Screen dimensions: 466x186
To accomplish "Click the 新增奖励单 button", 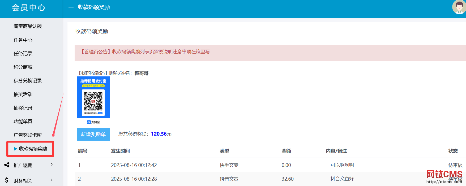I will click(93, 135).
